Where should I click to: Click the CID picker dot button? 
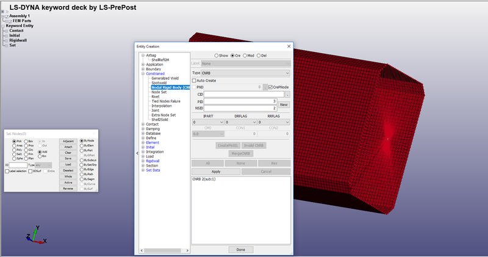click(287, 95)
